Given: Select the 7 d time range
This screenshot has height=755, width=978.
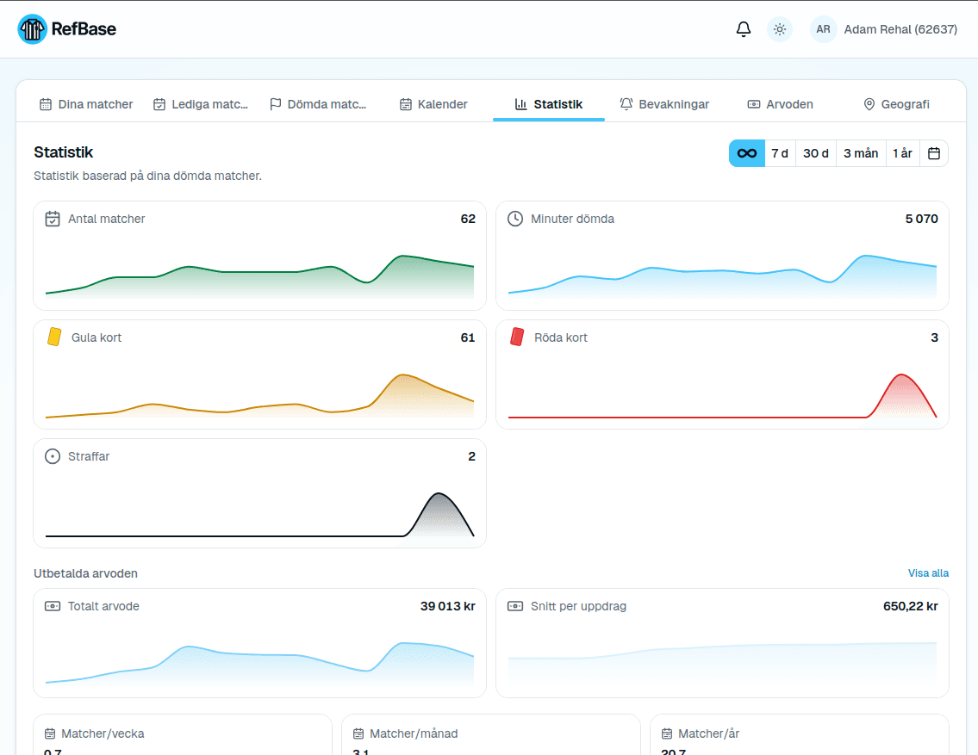Looking at the screenshot, I should [x=780, y=153].
